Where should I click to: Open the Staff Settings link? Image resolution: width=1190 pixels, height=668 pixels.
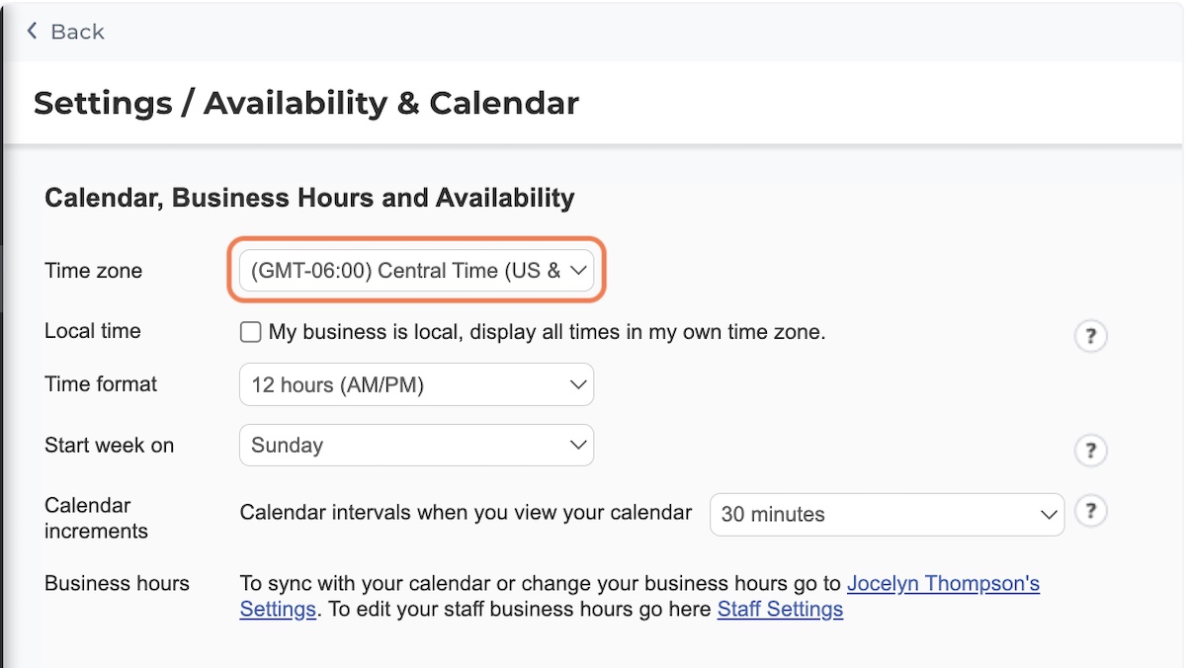click(780, 609)
